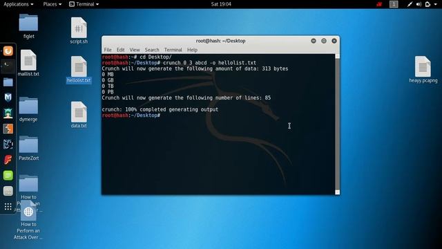Viewport: 442px width, 249px height.
Task: Select the script.sh file icon
Action: [x=79, y=28]
